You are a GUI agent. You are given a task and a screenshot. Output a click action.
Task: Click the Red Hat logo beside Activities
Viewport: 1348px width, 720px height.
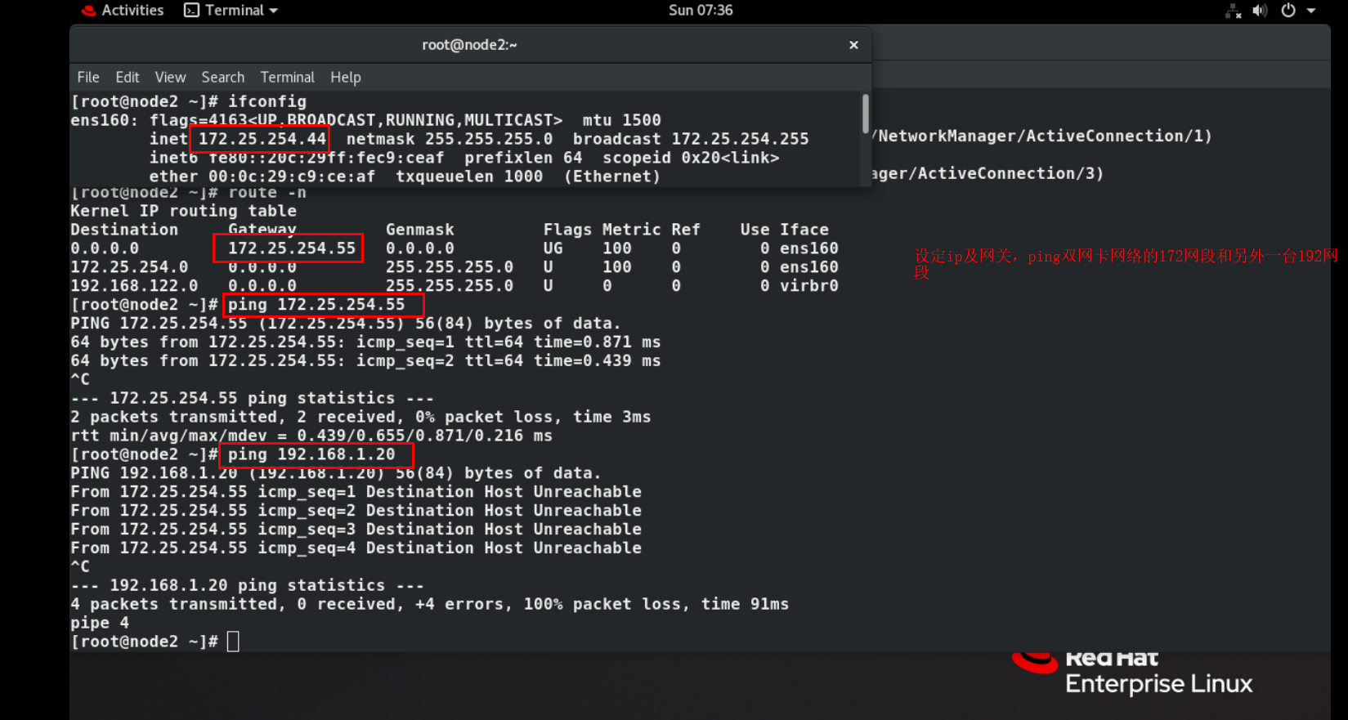tap(88, 11)
